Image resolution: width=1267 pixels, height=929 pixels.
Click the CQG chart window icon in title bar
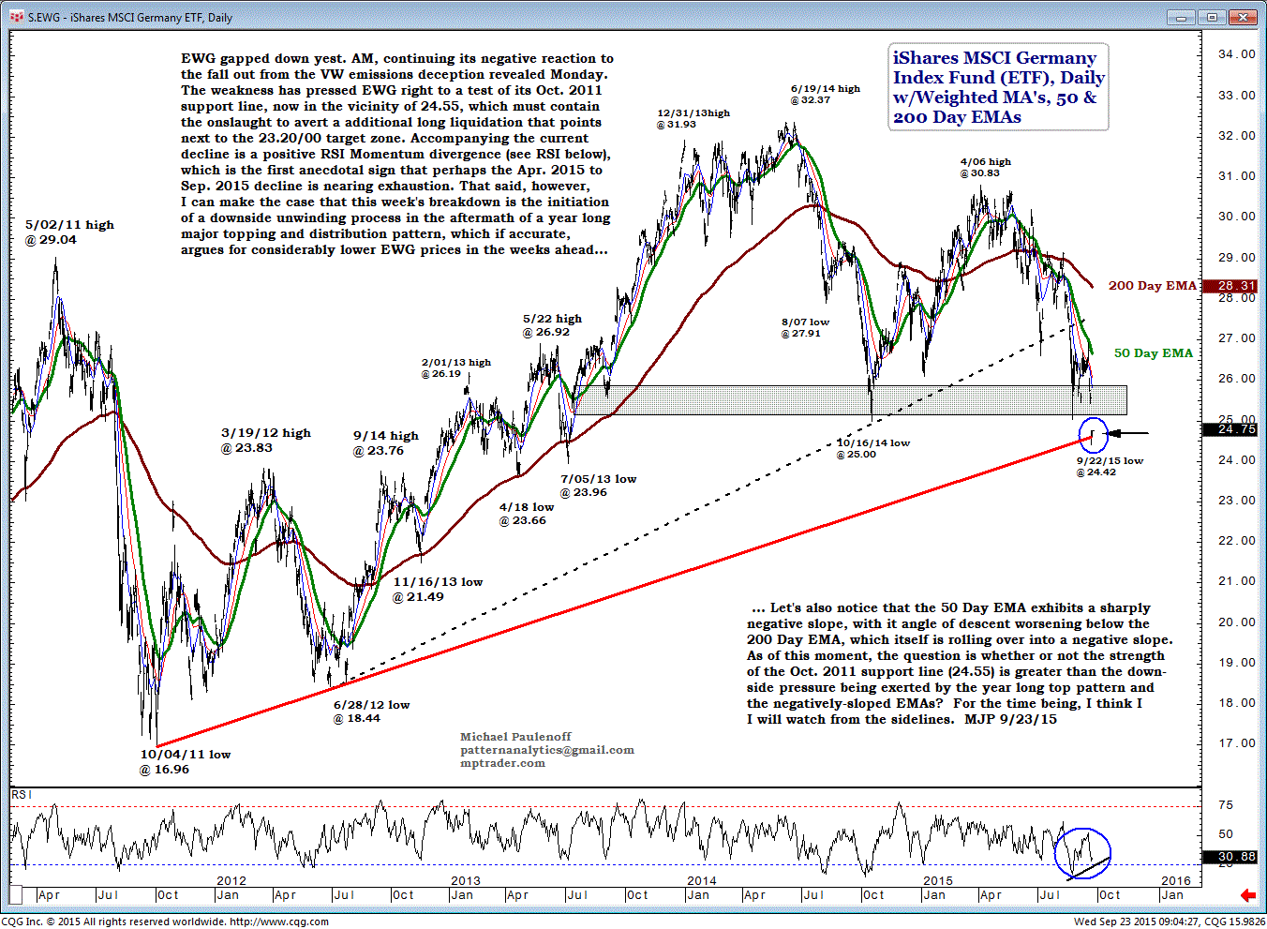click(16, 17)
